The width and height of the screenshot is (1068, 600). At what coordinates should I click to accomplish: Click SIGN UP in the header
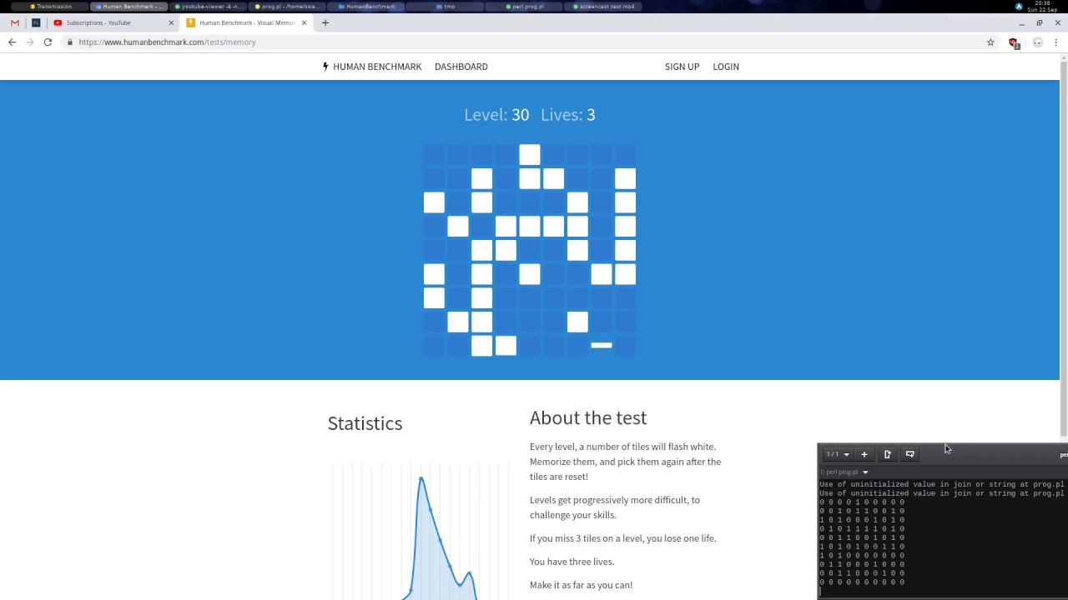[x=682, y=67]
